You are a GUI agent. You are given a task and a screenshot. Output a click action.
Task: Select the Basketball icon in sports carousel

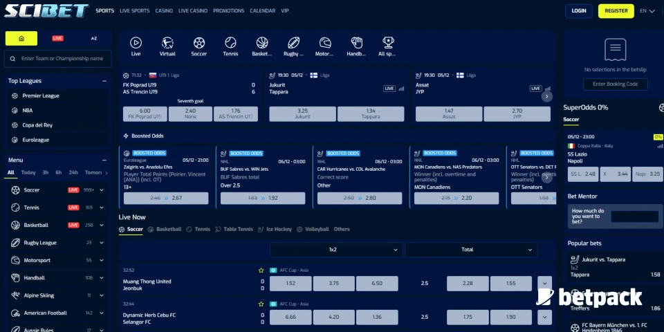[262, 42]
